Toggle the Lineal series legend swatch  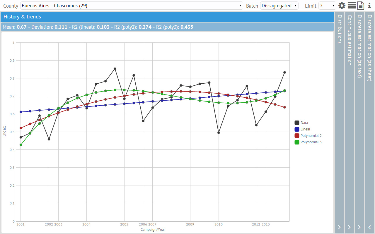point(297,129)
